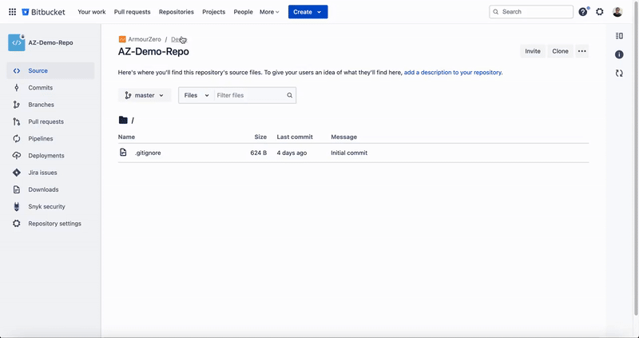Open the .gitignore file
Image resolution: width=639 pixels, height=338 pixels.
(148, 153)
